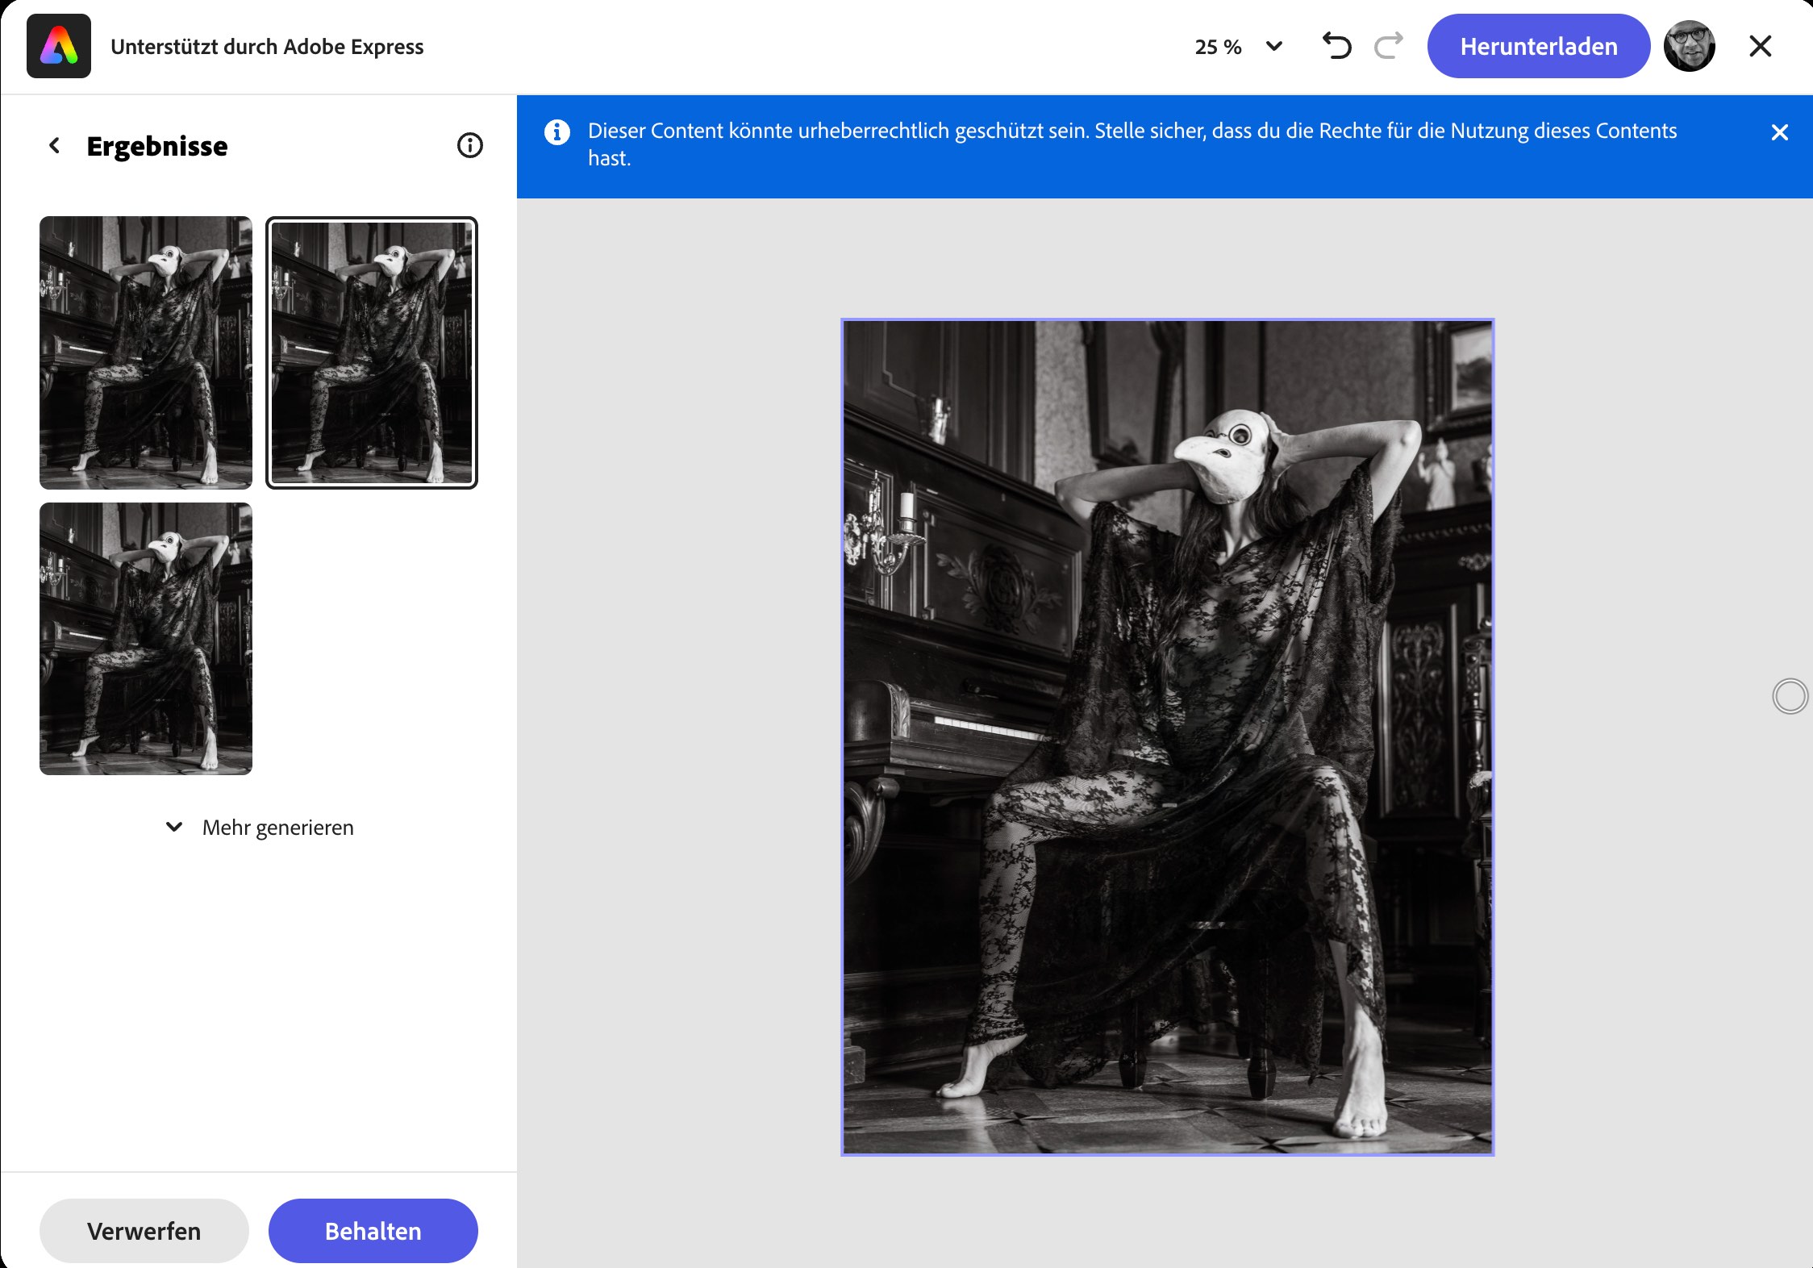1813x1268 pixels.
Task: Close the Adobe Express editor window
Action: click(1760, 46)
